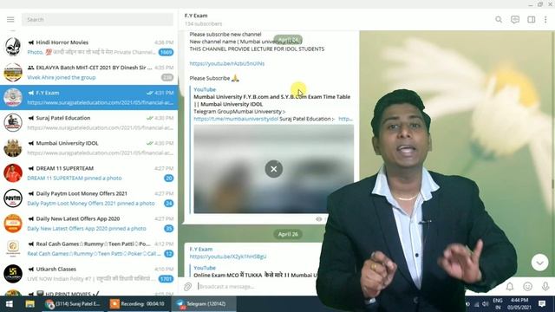Search within the F.Y Exam channel
The height and width of the screenshot is (312, 555).
[499, 19]
